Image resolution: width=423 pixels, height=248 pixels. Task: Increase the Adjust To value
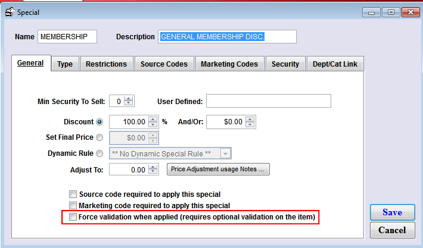(153, 167)
